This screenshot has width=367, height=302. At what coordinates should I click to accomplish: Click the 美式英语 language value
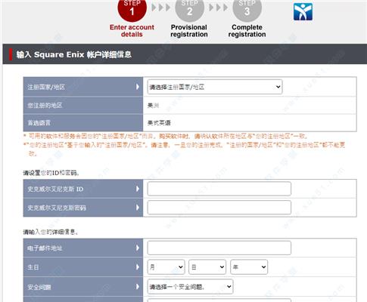pyautogui.click(x=159, y=123)
